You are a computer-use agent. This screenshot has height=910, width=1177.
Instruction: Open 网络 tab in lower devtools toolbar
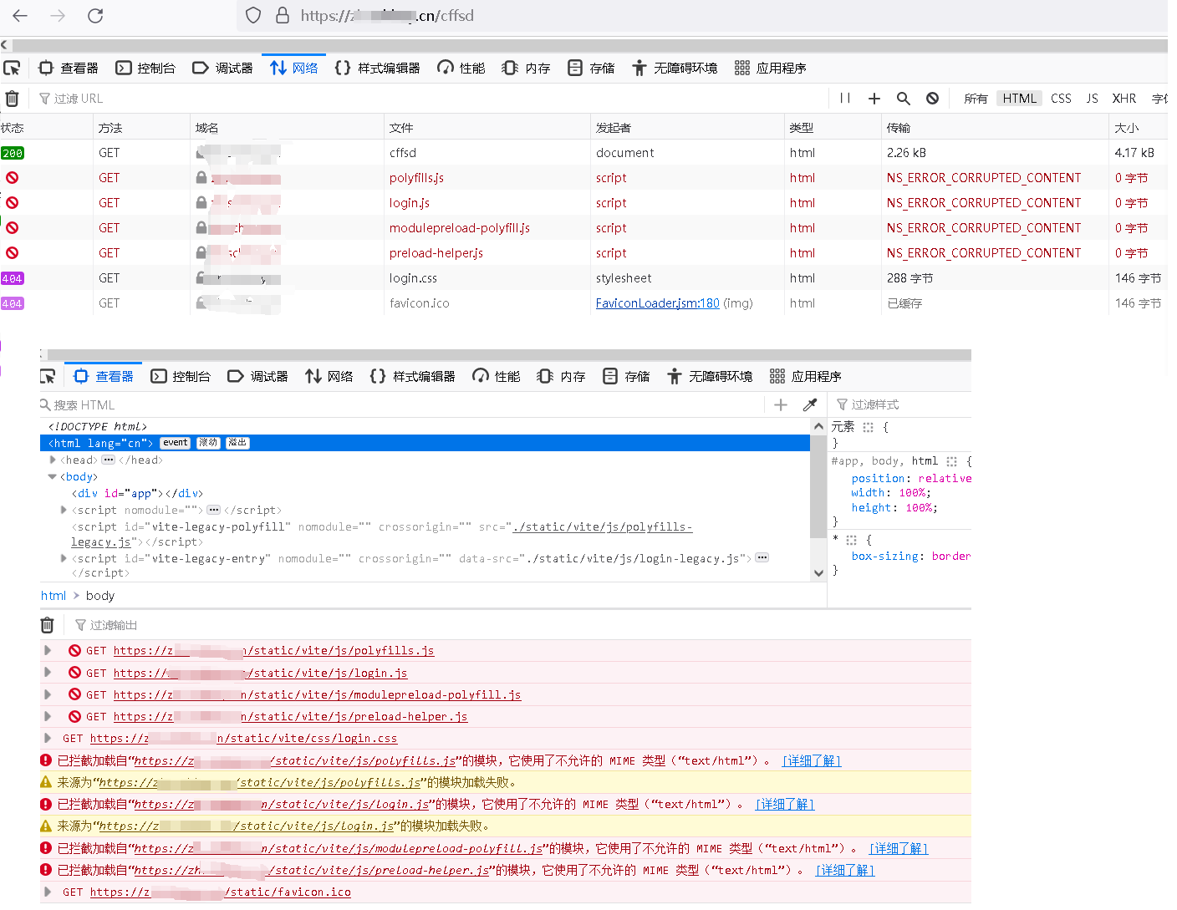click(329, 377)
